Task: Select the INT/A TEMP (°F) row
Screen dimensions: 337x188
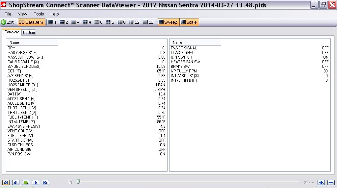Action: (x=87, y=122)
